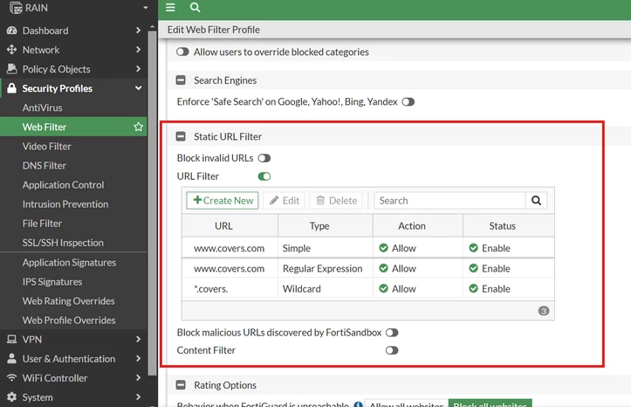Select the Regular Expression type cell
631x407 pixels.
point(326,268)
